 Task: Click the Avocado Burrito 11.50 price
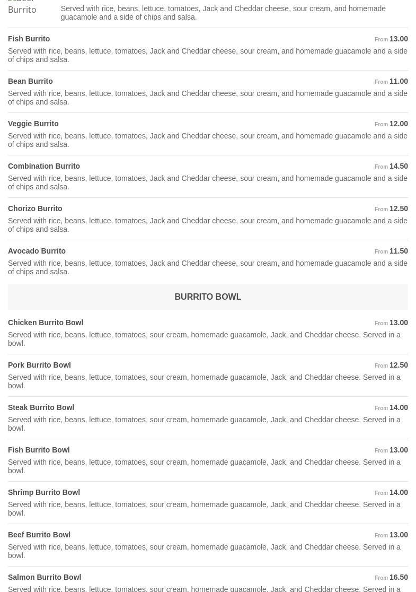[x=398, y=251]
